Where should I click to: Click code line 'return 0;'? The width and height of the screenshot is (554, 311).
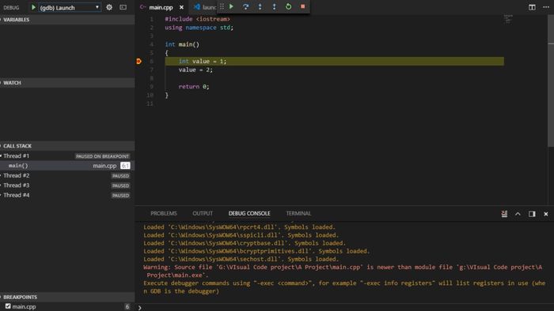point(194,87)
